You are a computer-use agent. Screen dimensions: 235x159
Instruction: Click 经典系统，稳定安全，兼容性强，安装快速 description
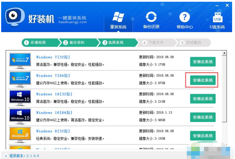[x=70, y=139]
